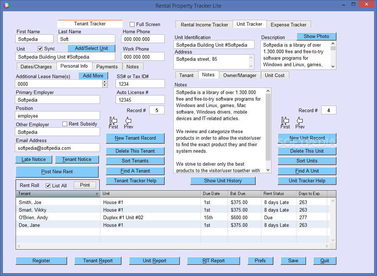Open the Unit Cost tab
The image size is (377, 276).
coord(275,75)
